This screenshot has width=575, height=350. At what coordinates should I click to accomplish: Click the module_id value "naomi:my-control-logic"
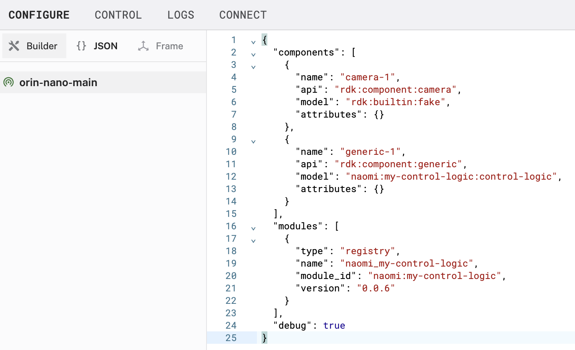(435, 276)
